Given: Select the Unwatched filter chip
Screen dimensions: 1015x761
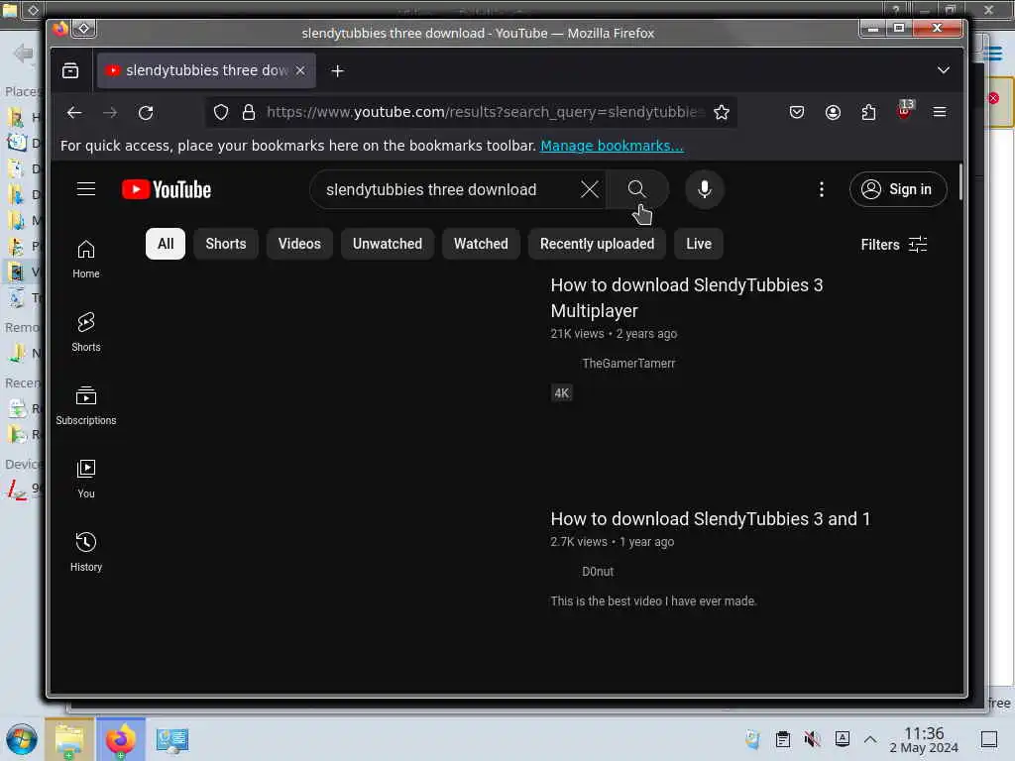Looking at the screenshot, I should coord(388,244).
